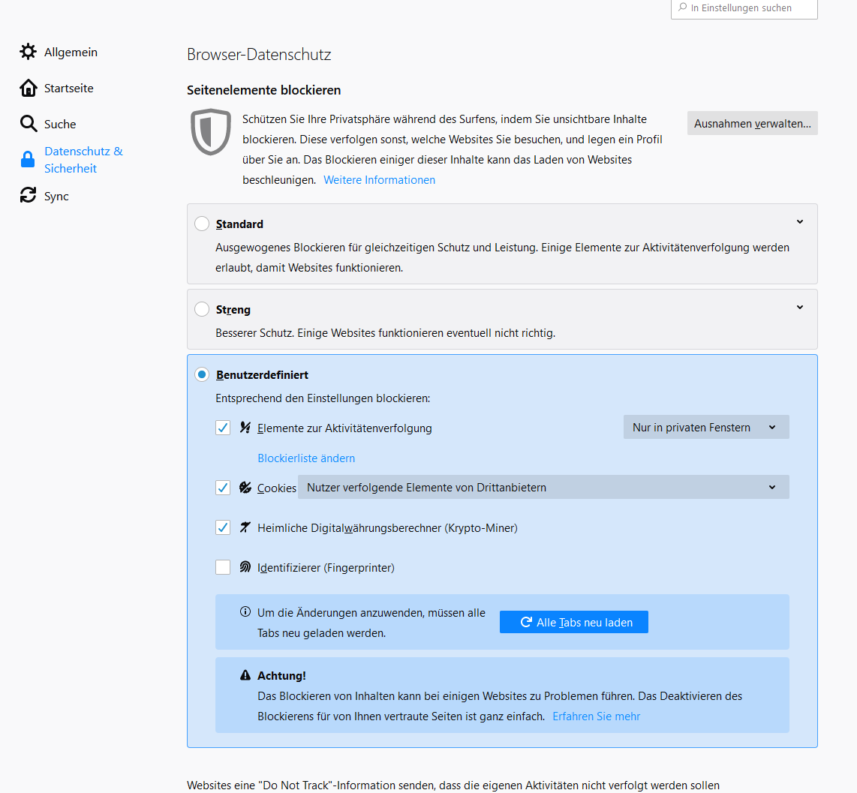Expand the Standard section chevron
The height and width of the screenshot is (793, 857).
pyautogui.click(x=800, y=222)
